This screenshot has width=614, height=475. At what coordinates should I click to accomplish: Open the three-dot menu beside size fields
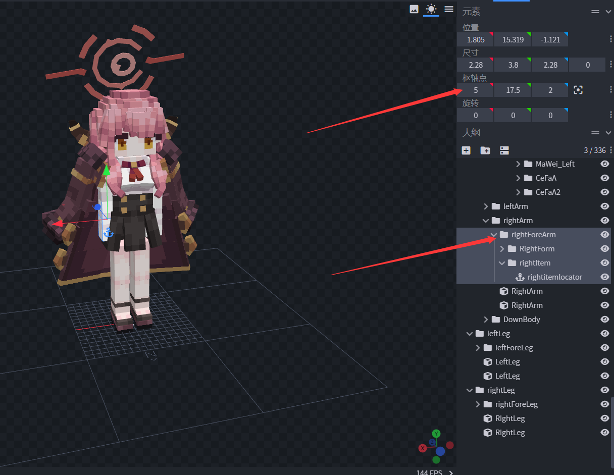point(611,65)
